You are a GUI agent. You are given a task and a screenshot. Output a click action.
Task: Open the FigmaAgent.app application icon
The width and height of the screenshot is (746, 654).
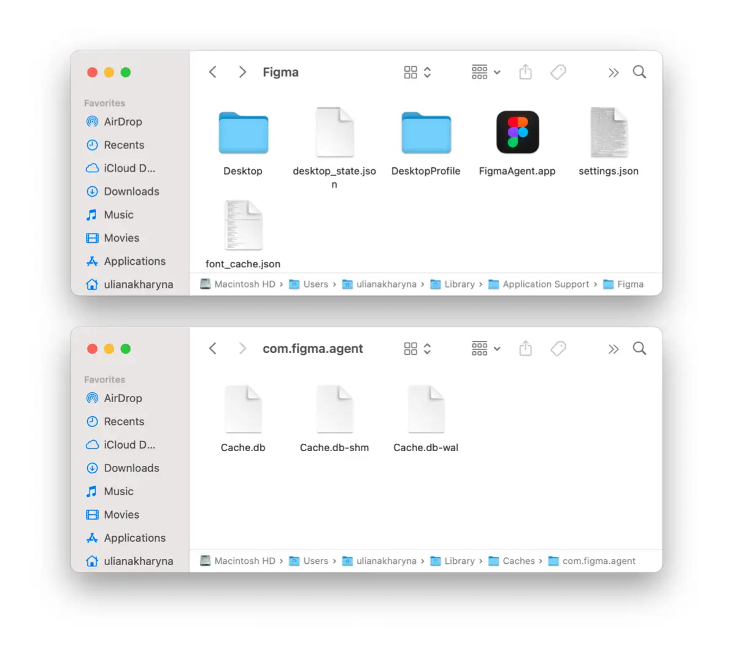517,132
